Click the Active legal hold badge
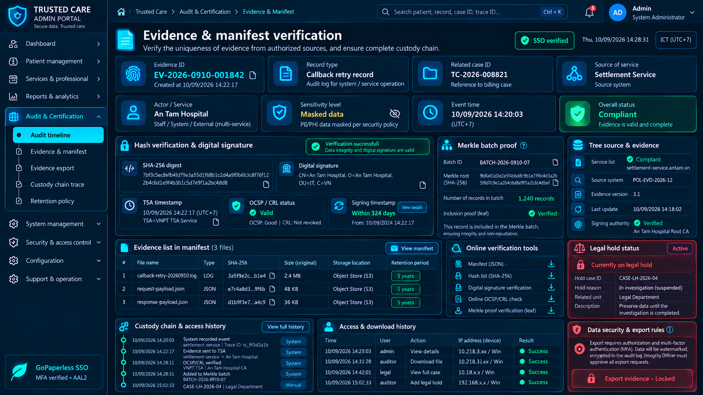703x395 pixels. click(x=680, y=249)
